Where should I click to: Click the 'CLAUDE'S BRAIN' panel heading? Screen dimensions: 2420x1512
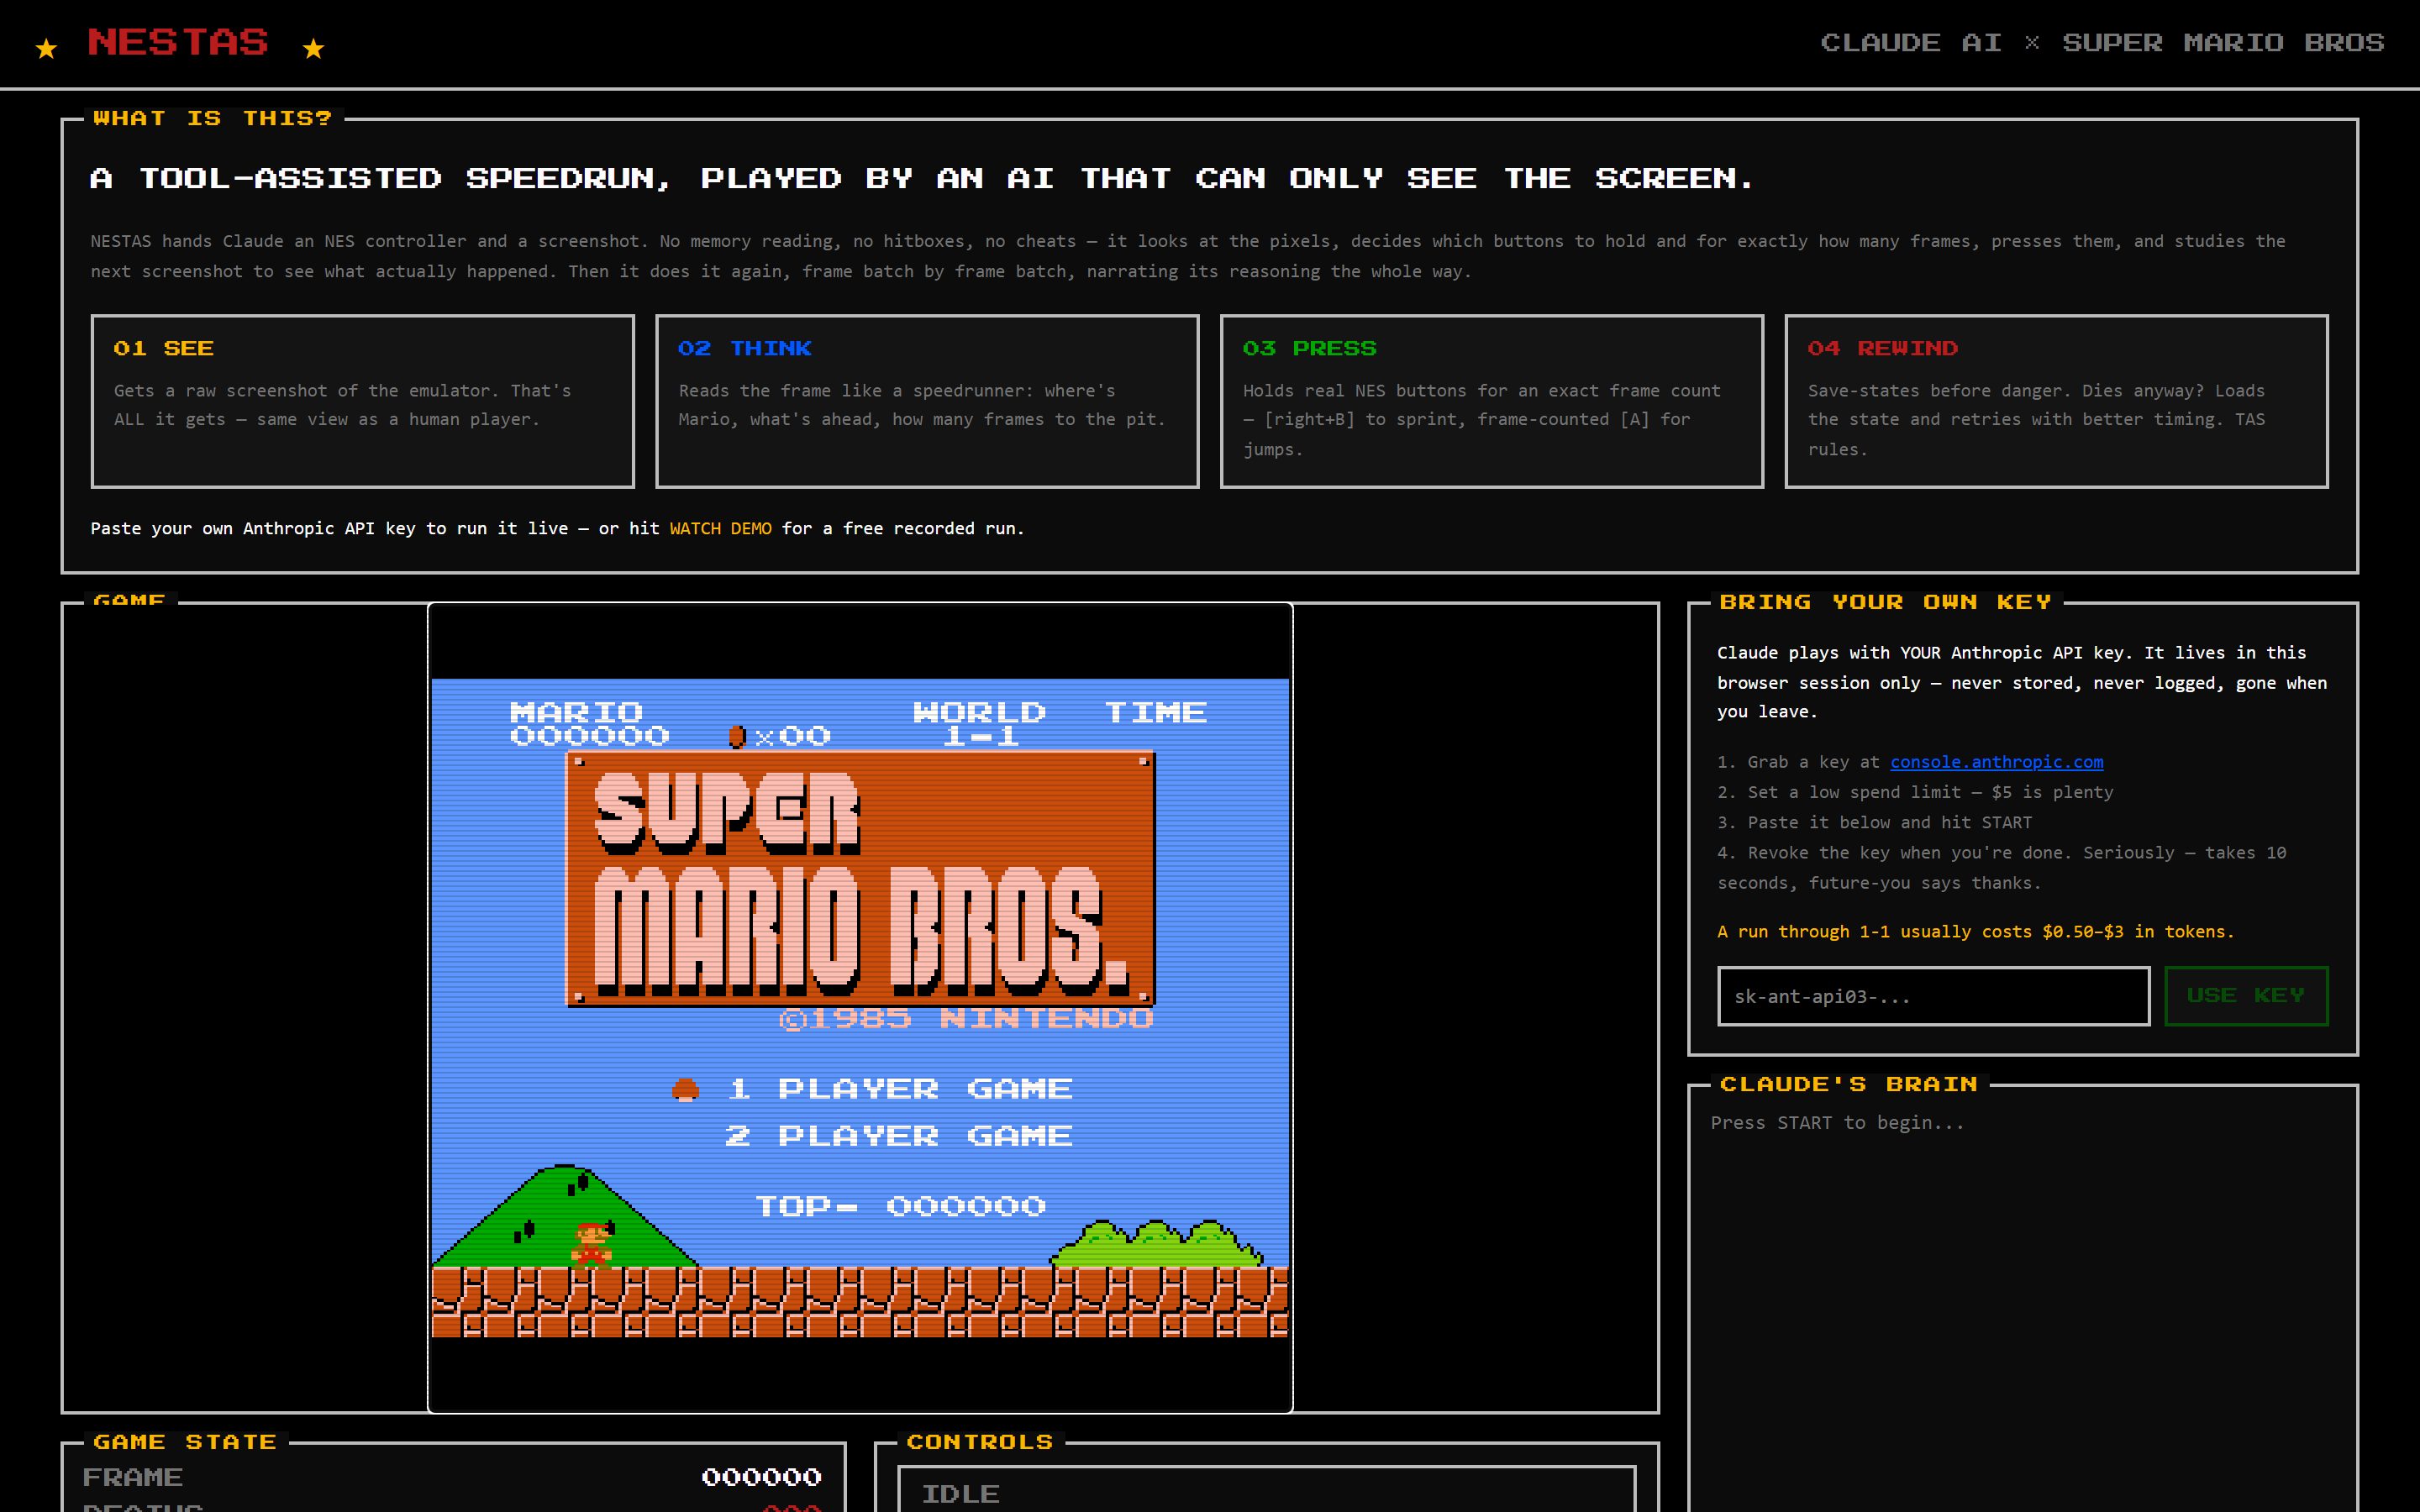point(1848,1084)
